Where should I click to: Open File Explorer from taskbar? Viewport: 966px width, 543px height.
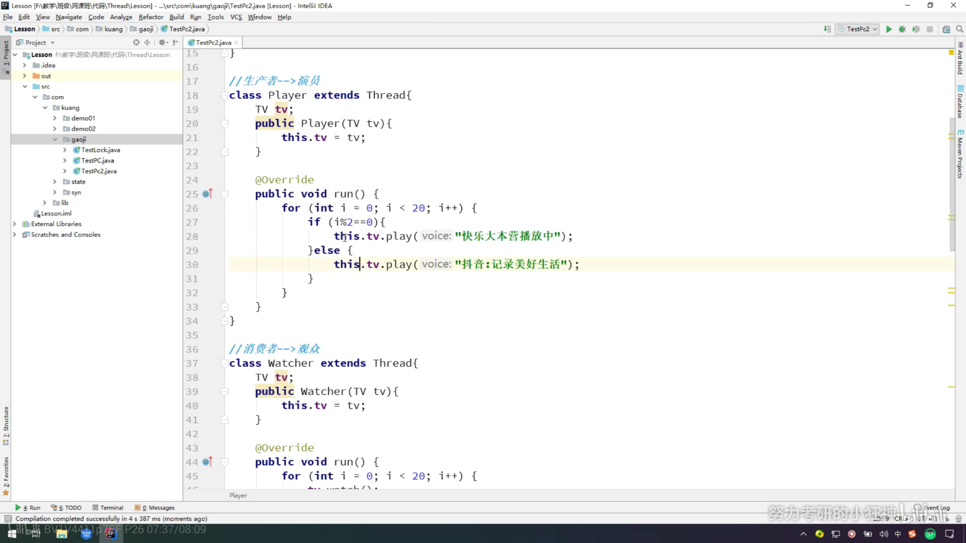(61, 534)
